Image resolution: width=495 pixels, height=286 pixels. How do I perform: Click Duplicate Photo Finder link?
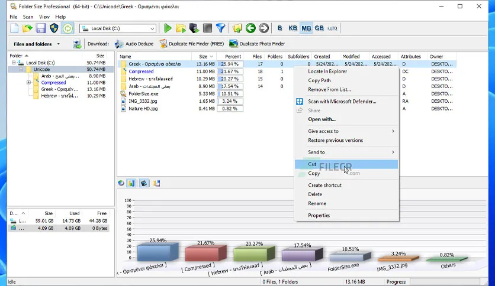click(257, 44)
